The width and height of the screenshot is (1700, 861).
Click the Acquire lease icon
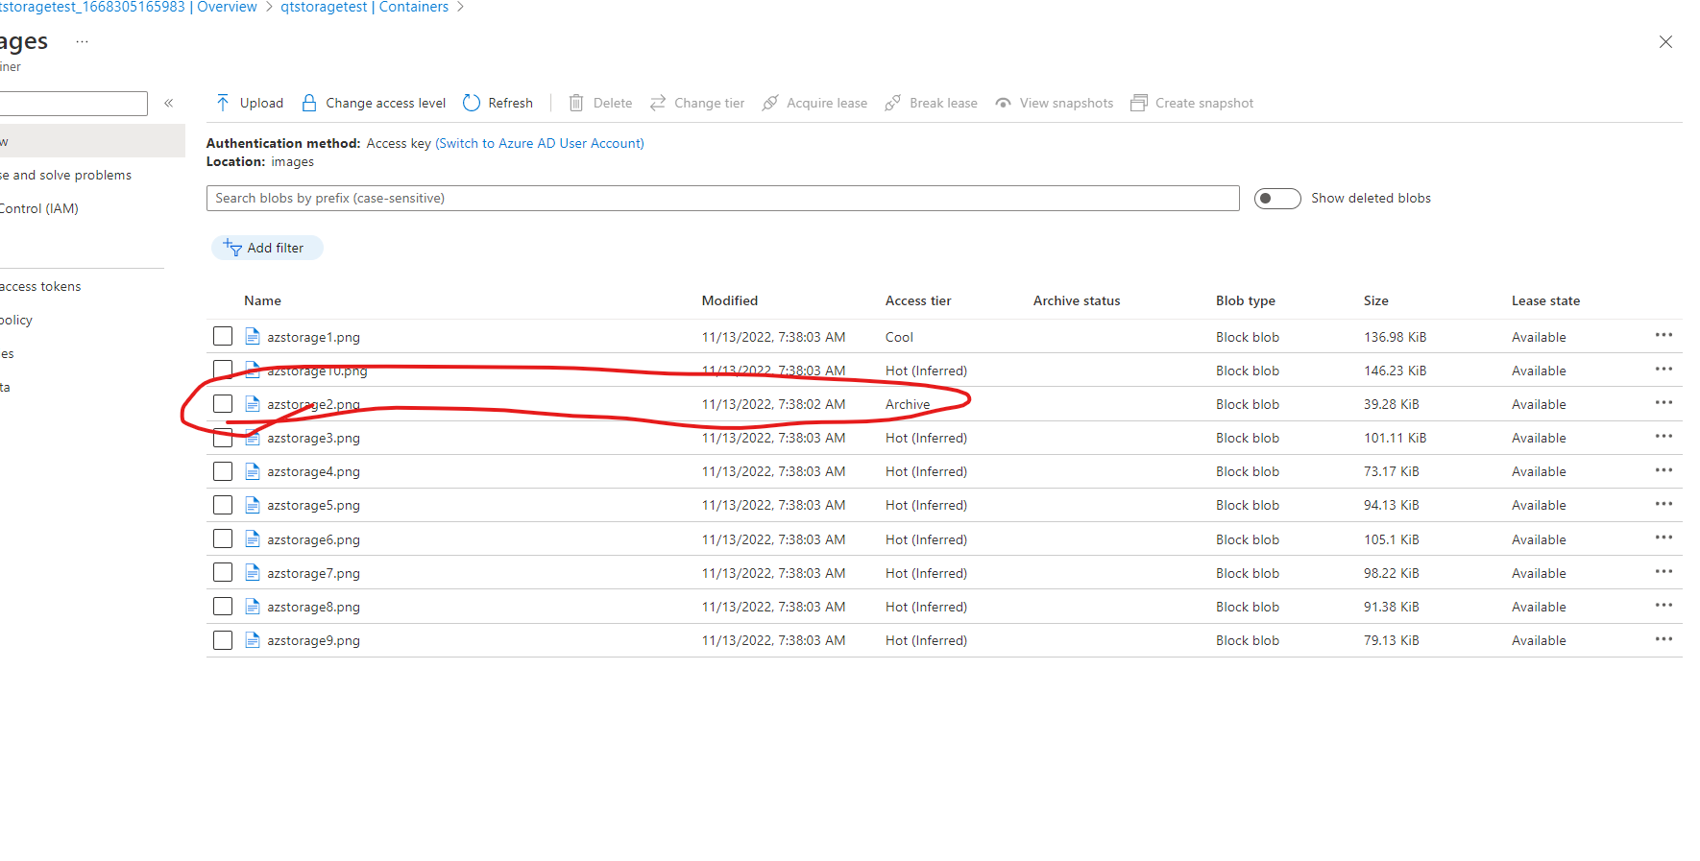coord(770,103)
